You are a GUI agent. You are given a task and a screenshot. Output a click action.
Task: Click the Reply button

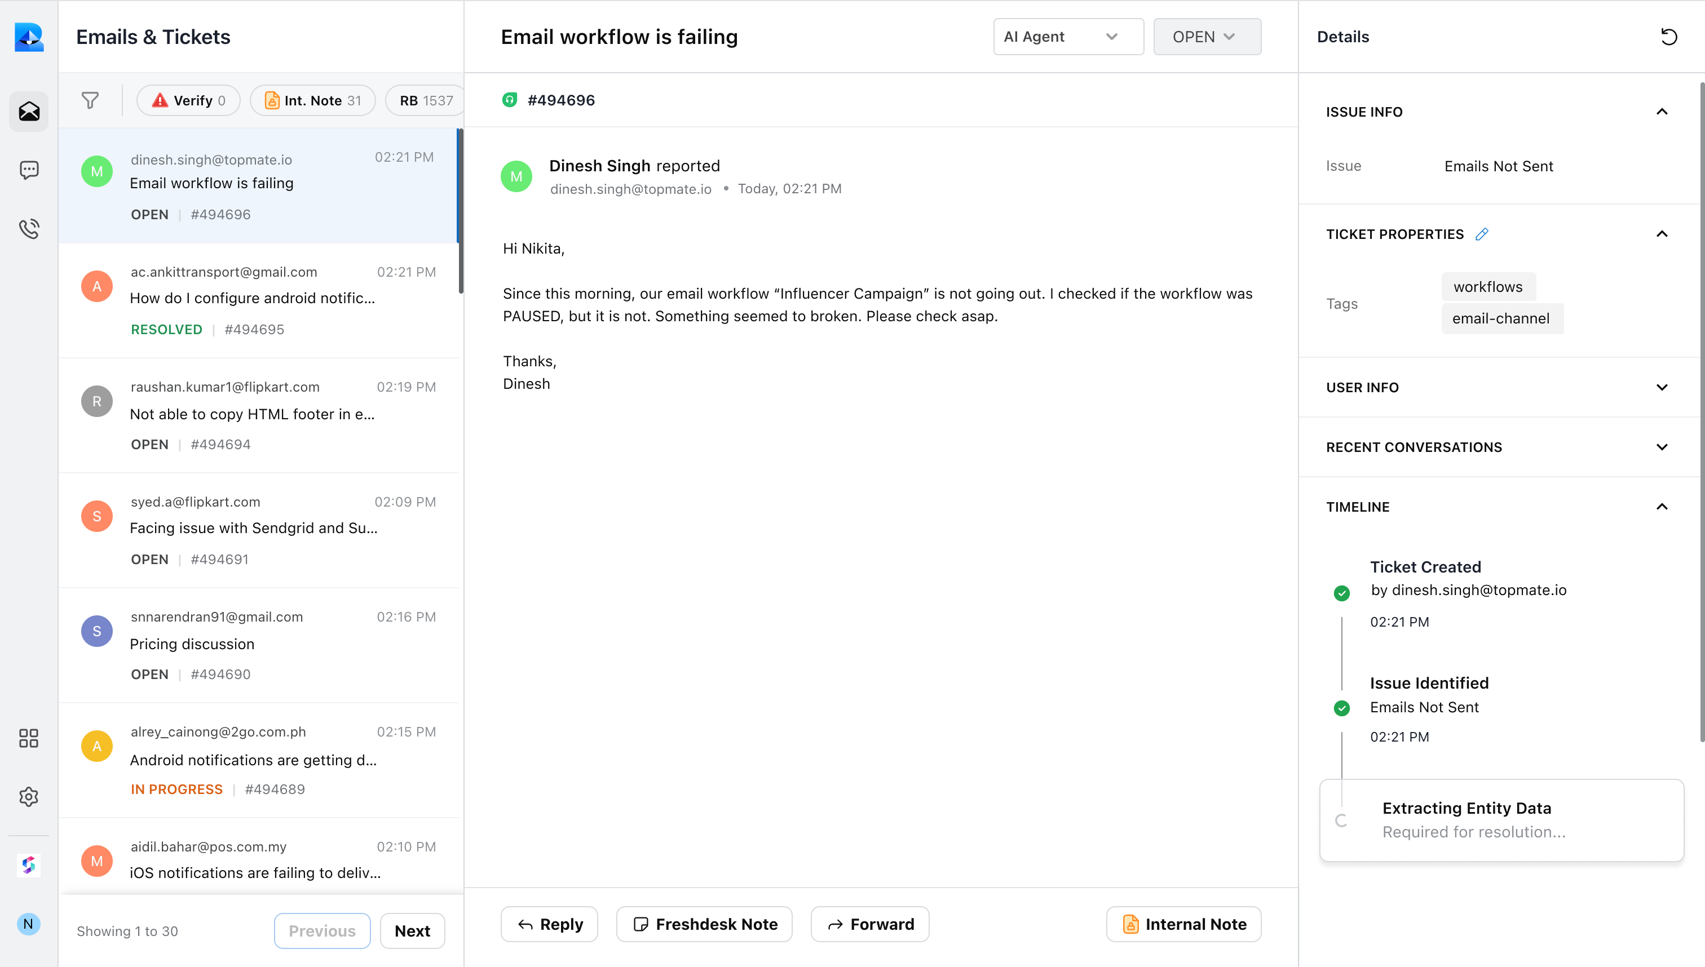pyautogui.click(x=550, y=924)
